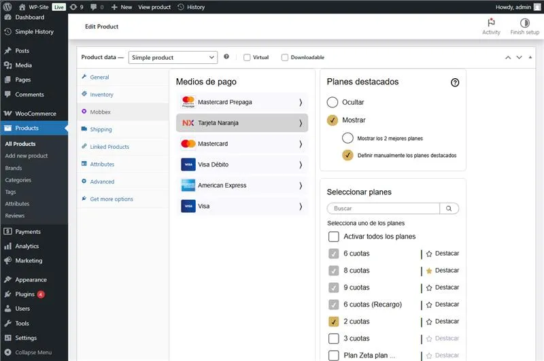Uncheck the 2 cuotas checkbox
Image resolution: width=544 pixels, height=361 pixels.
tap(333, 322)
